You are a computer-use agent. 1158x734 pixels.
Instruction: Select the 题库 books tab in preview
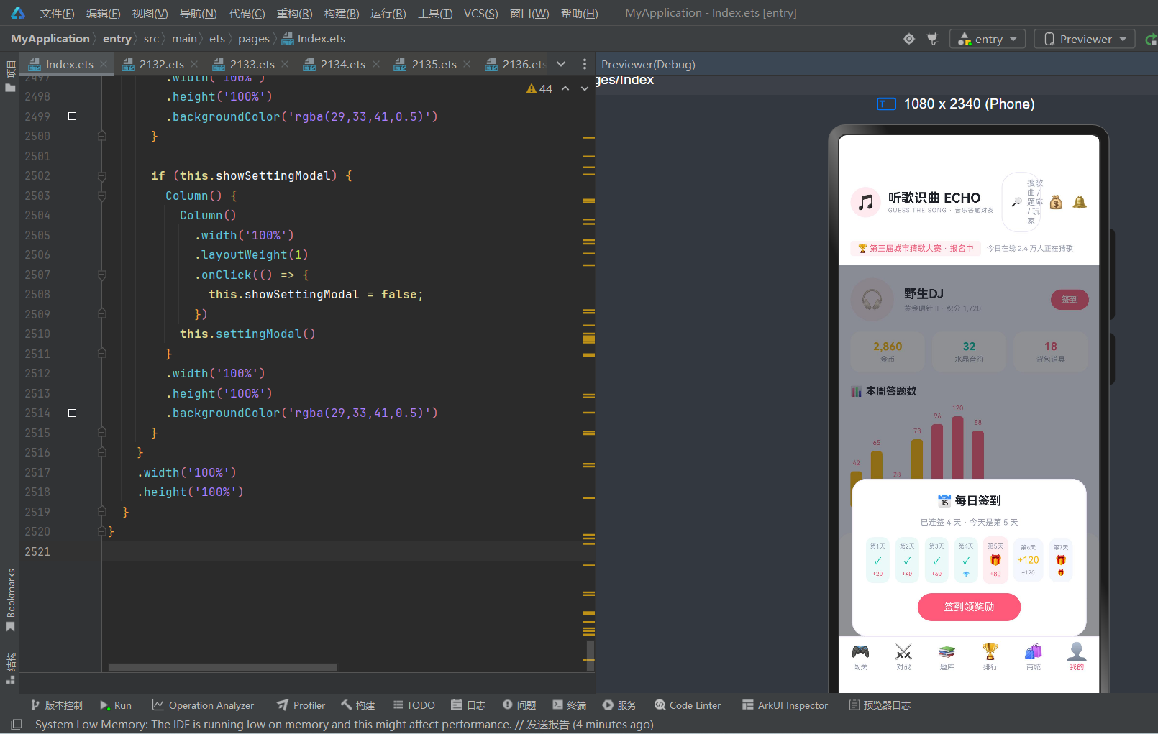tap(947, 657)
